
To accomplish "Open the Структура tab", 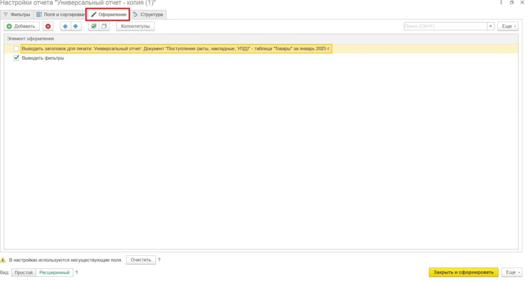I will coord(148,14).
